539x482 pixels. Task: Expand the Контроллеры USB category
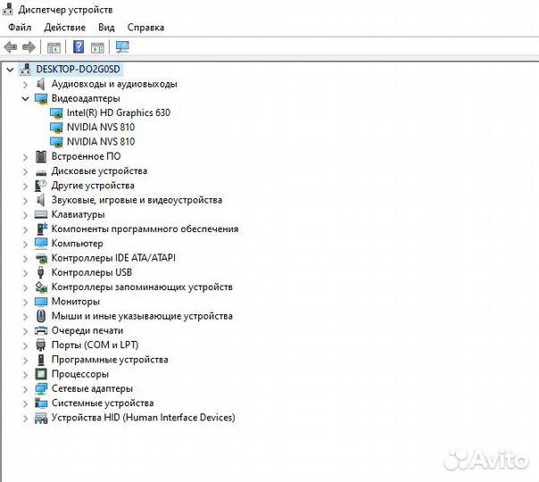[26, 272]
